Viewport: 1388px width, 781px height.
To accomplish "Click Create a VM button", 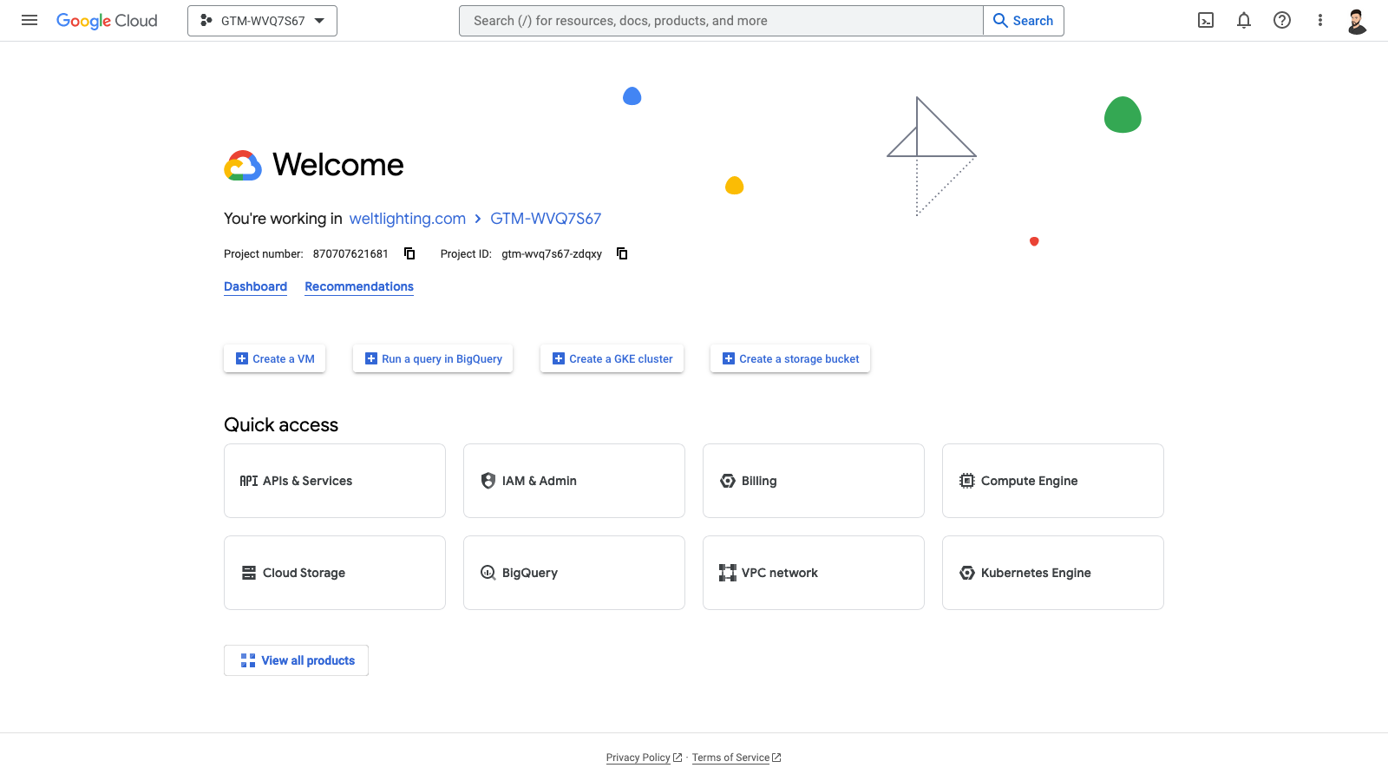I will tap(274, 358).
